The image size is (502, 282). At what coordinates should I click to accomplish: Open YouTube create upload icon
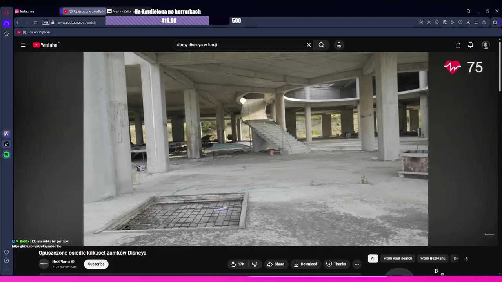point(458,45)
